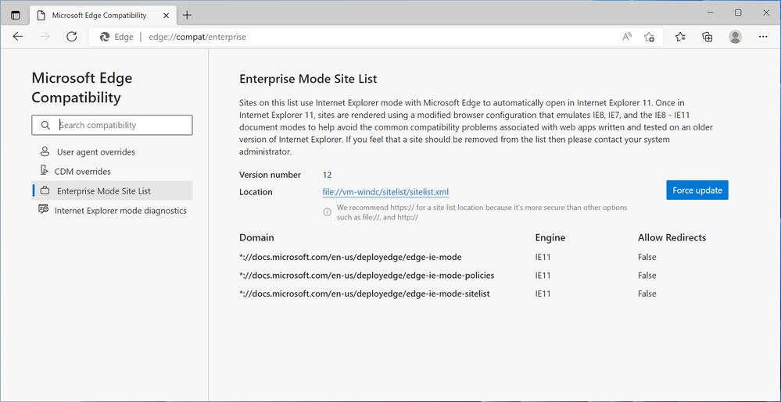Click the info icon beside https recommendation
Image resolution: width=781 pixels, height=402 pixels.
click(x=328, y=212)
